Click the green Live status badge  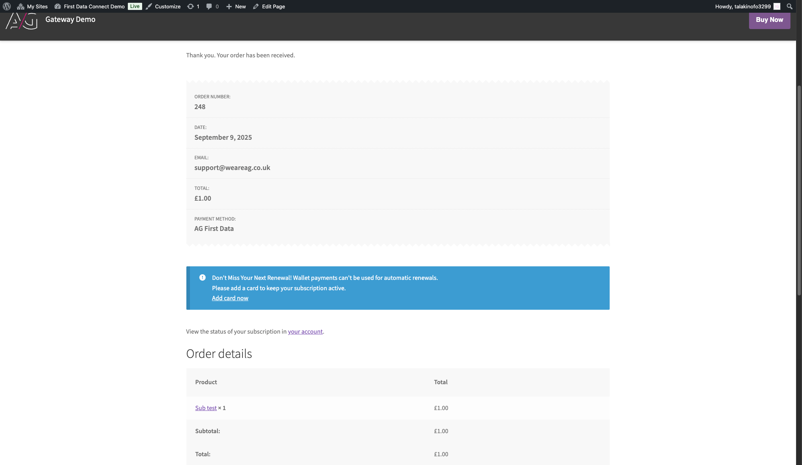[135, 6]
